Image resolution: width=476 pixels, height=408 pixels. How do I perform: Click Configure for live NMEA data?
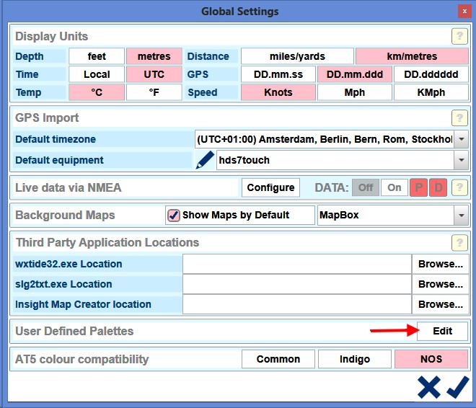(x=270, y=187)
